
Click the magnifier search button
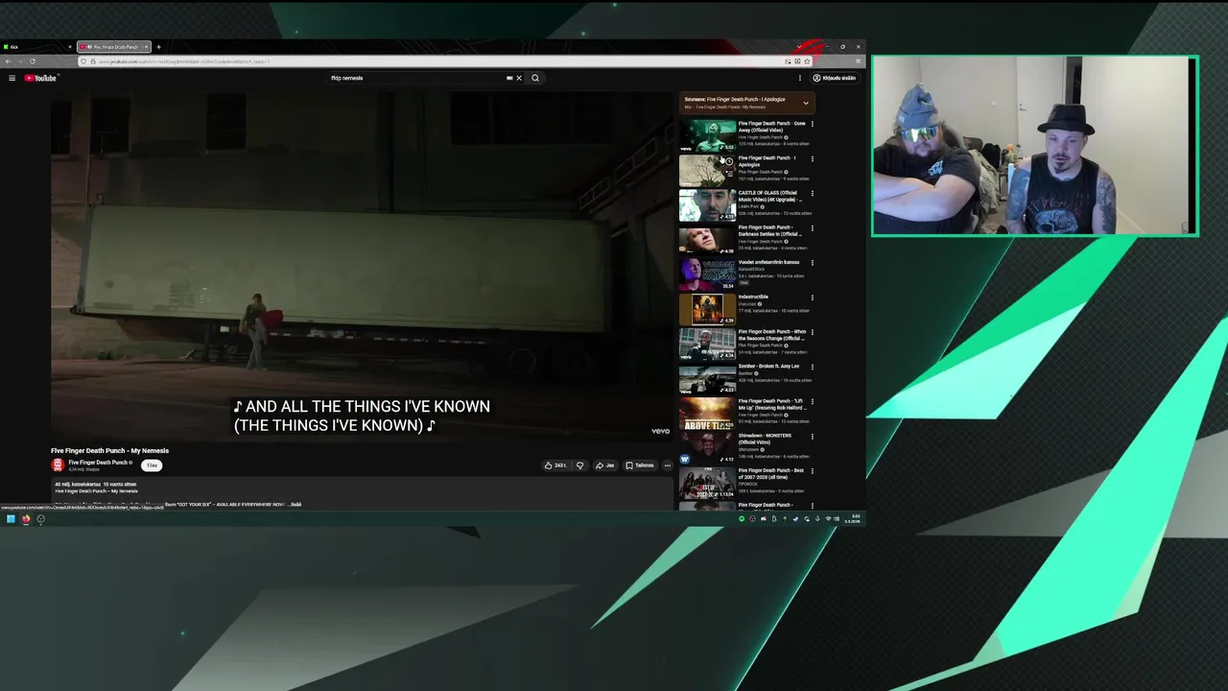[x=535, y=78]
